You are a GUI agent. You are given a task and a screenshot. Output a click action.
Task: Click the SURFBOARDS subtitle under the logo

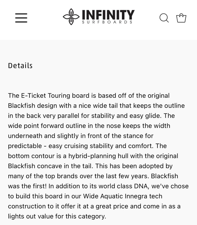tap(107, 22)
